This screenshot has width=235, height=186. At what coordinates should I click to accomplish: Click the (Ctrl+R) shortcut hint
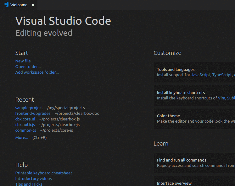[x=39, y=138]
